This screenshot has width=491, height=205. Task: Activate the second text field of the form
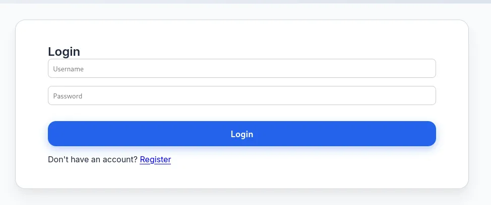241,96
